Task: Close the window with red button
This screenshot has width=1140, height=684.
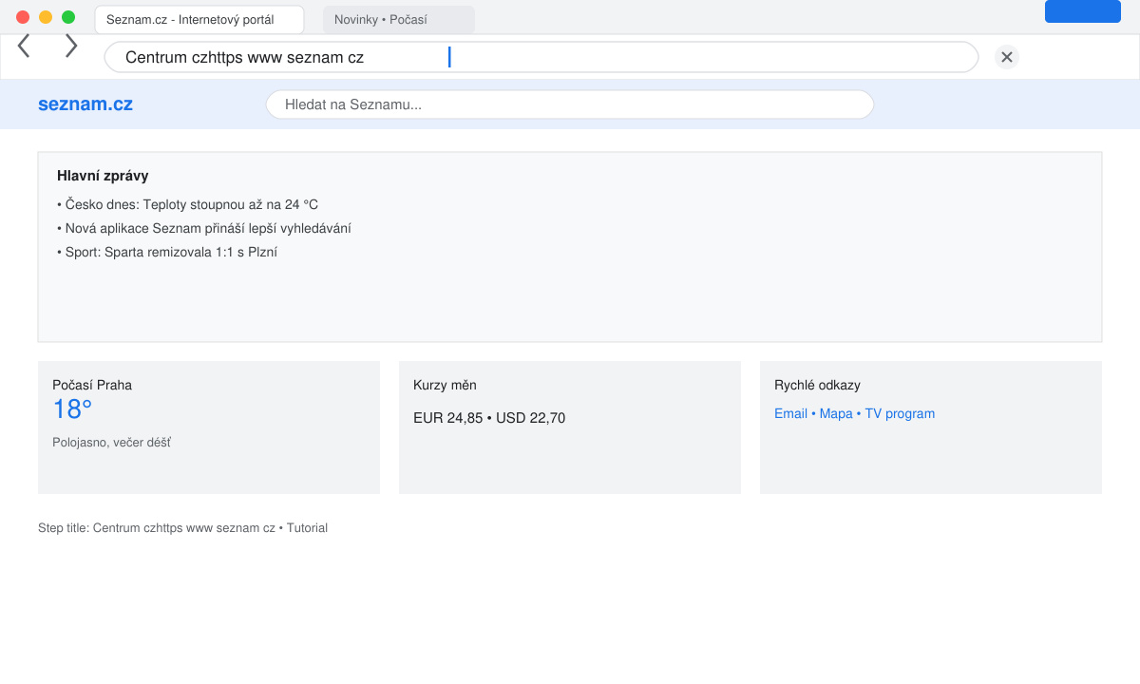Action: (23, 17)
